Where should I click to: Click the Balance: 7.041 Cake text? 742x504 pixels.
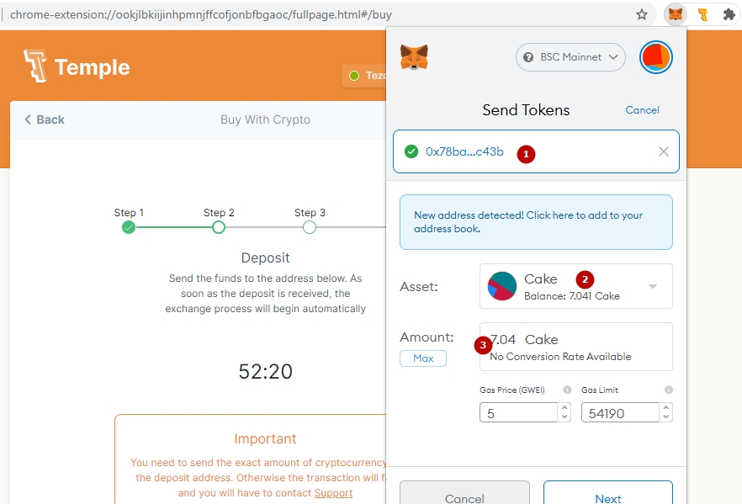[572, 296]
